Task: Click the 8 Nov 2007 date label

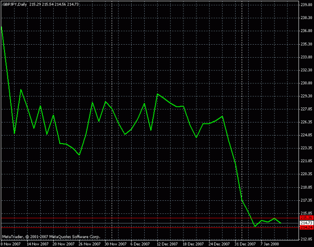Action: 11,244
